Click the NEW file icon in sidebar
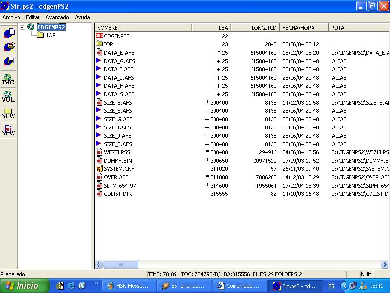 pyautogui.click(x=8, y=130)
